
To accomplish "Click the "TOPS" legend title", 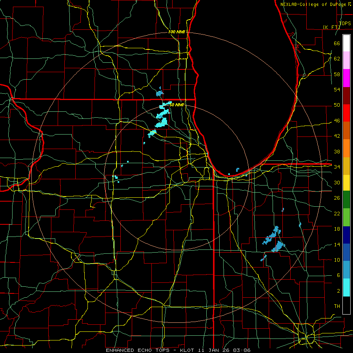I will click(x=345, y=23).
